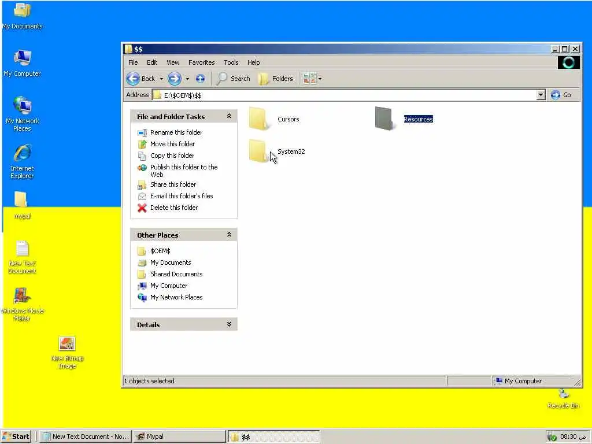Select My Network Places desktop icon

[x=23, y=105]
